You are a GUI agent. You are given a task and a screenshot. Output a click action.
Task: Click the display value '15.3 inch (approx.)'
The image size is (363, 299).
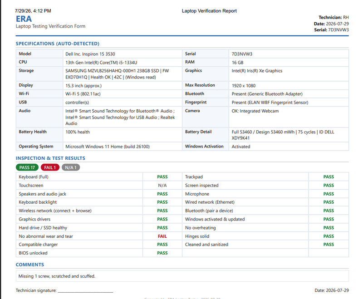83,86
